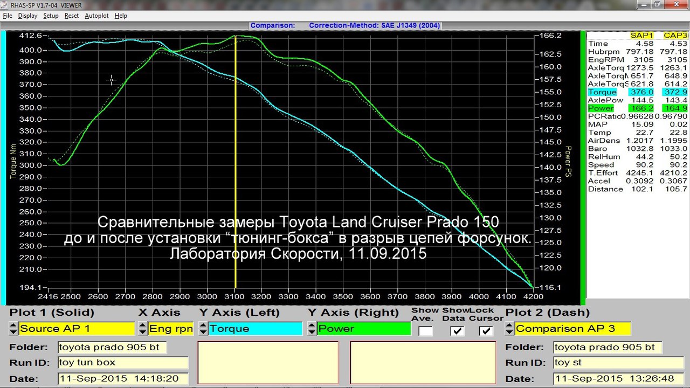Click Run ID field 'toy st'
This screenshot has height=388, width=690.
pos(618,362)
